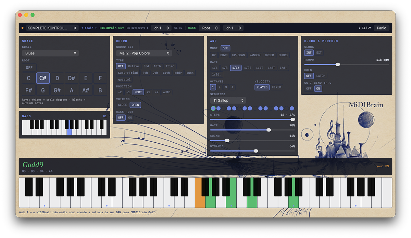Select root note G
Viewport: 411px width, 238px height.
coord(43,91)
